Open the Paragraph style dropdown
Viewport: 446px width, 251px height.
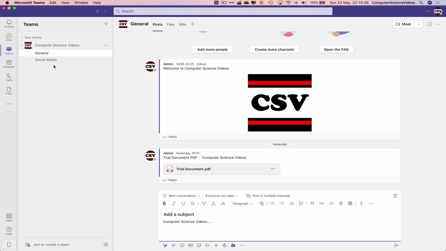pos(243,204)
